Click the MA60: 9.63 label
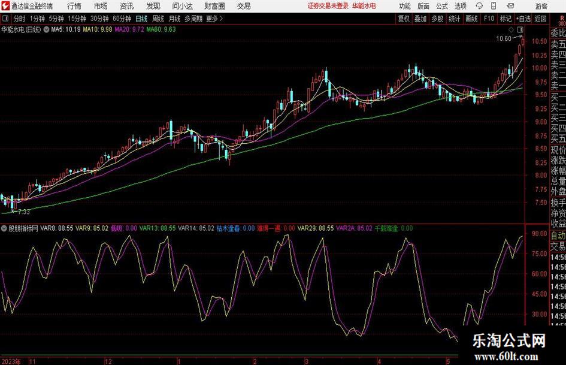 coord(161,29)
